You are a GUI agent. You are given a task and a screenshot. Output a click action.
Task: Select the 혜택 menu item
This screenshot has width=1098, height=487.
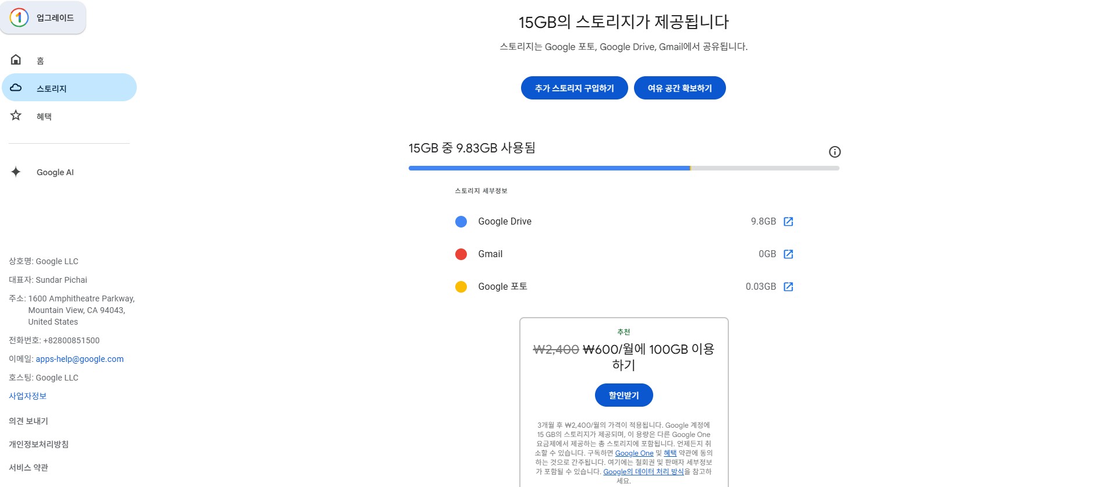pos(69,116)
